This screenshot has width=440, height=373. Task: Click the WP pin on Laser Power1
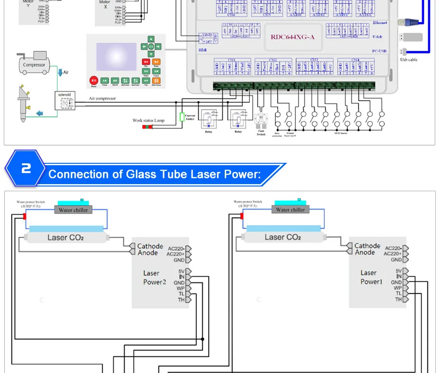pos(405,288)
